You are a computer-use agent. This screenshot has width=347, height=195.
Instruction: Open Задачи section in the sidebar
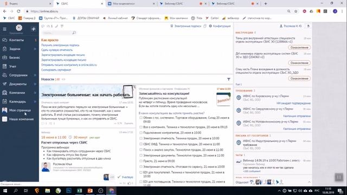[15, 49]
